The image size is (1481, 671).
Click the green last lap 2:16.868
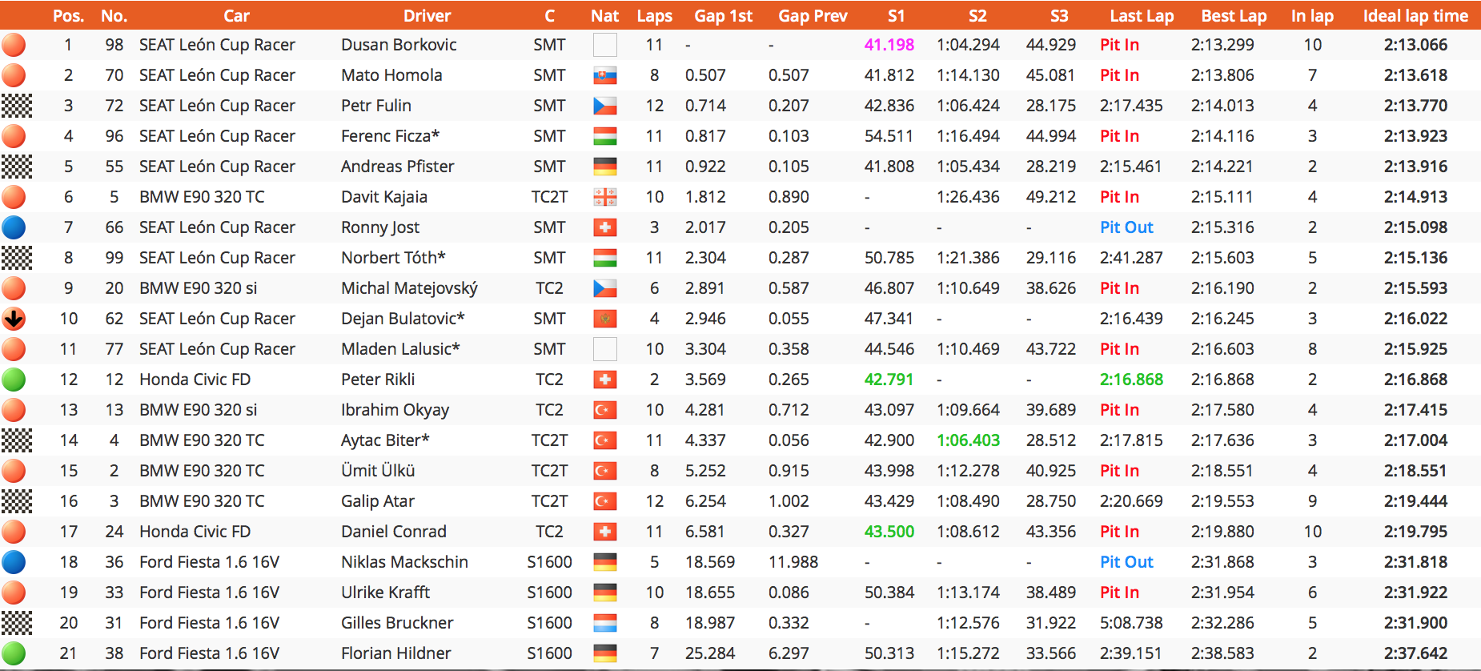tap(1131, 380)
